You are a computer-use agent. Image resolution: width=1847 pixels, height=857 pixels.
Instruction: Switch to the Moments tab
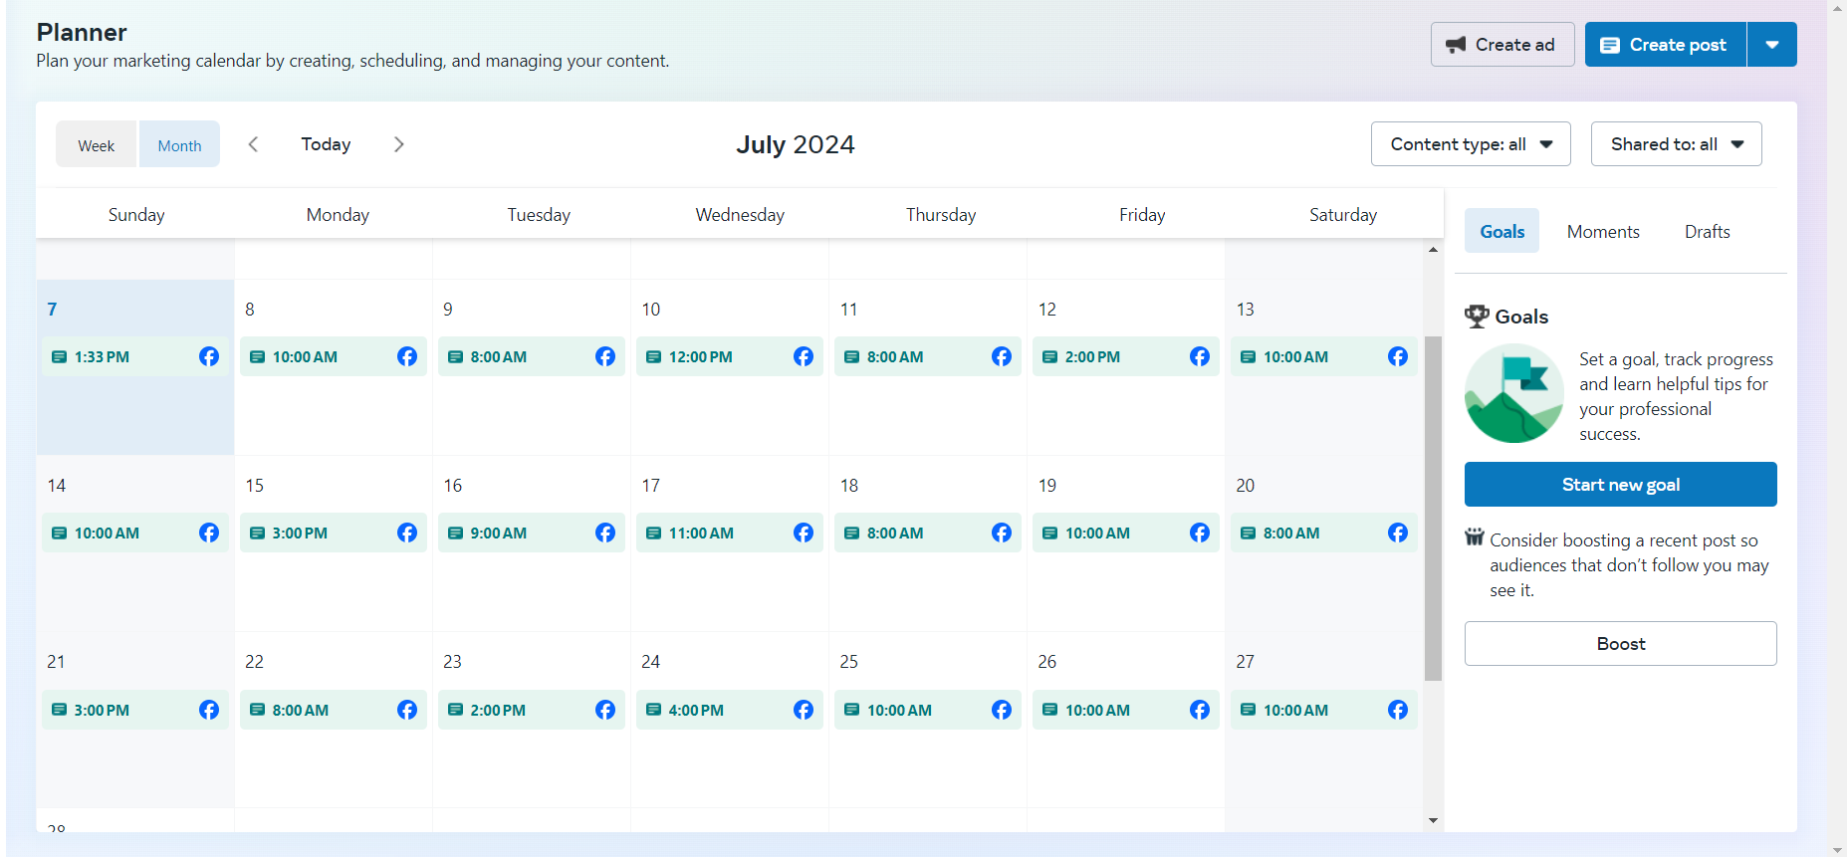pyautogui.click(x=1603, y=232)
